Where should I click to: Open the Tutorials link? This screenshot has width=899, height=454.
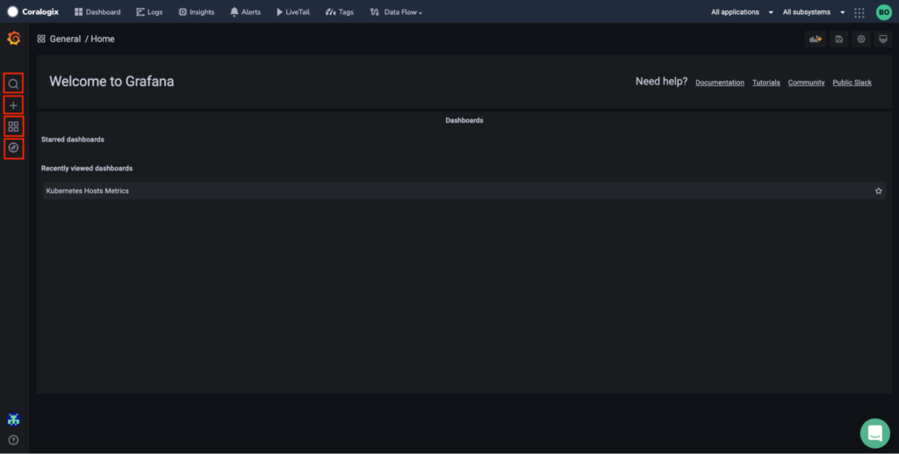(766, 83)
